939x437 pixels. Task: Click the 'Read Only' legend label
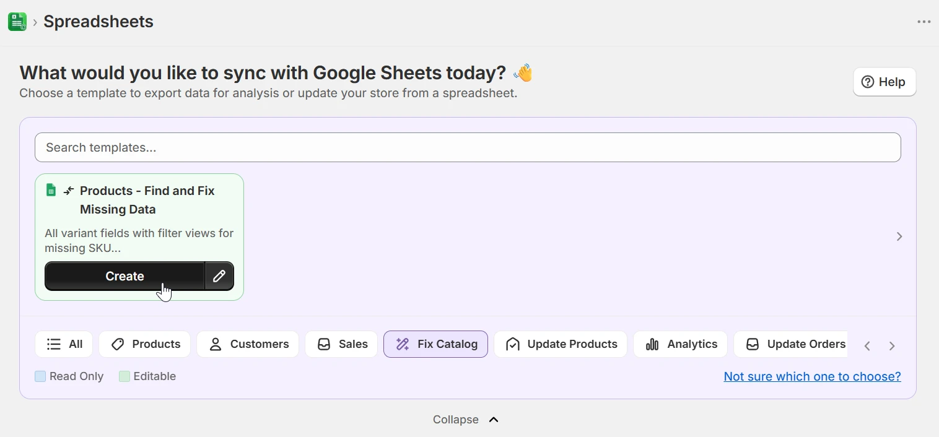(x=76, y=376)
